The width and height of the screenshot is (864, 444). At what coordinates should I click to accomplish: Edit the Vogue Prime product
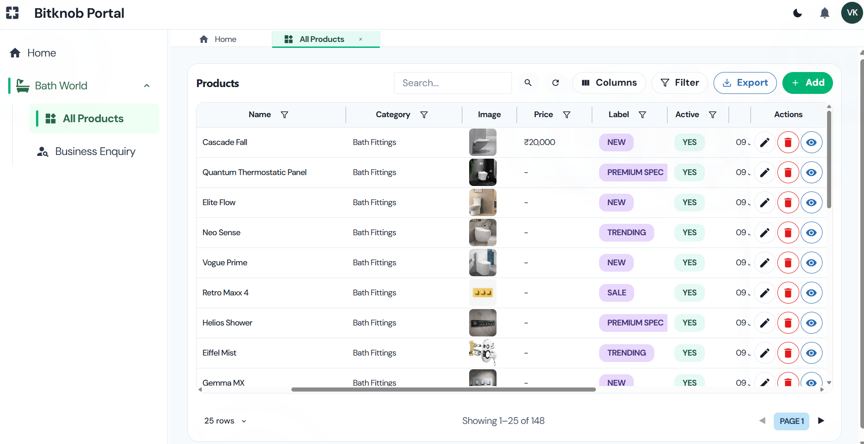click(765, 263)
